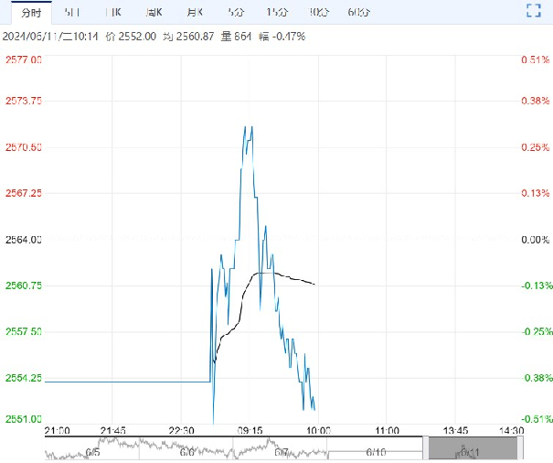
Task: Jump to 6/10 in the overview timeline
Action: click(375, 452)
